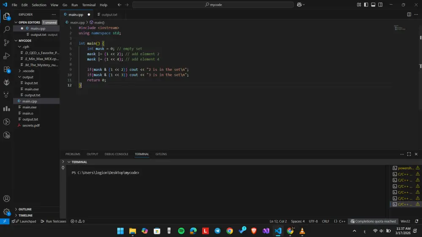Toggle the secondary side bar visibility

(380, 5)
